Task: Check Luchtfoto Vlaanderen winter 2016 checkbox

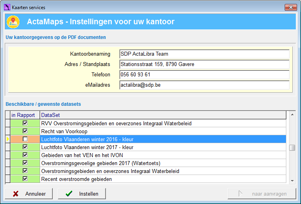Action: (x=25, y=139)
